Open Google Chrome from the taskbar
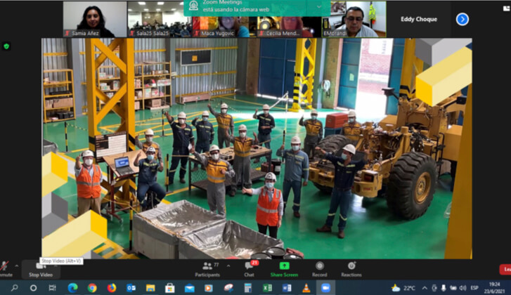 coord(92,288)
